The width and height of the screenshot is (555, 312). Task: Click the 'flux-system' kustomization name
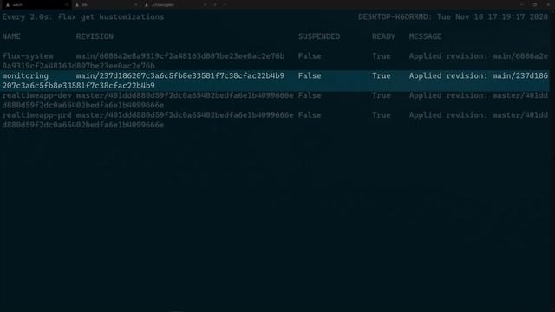click(28, 56)
